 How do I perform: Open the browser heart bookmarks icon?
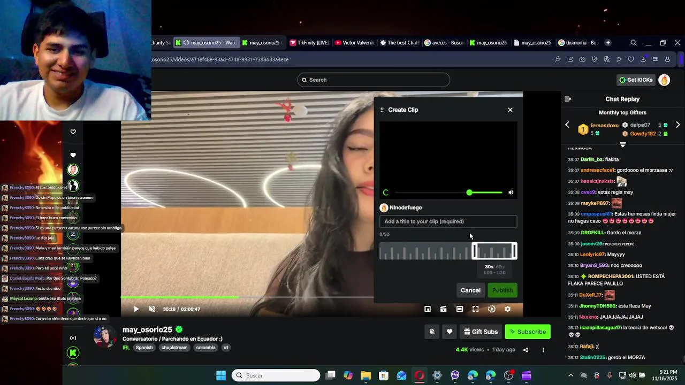click(x=631, y=59)
